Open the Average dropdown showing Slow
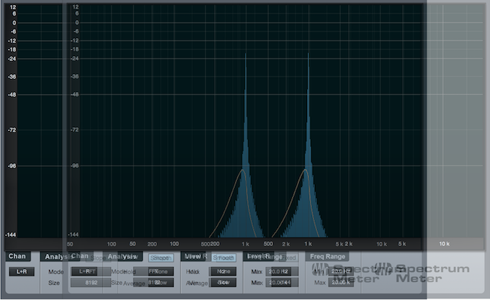The width and height of the screenshot is (490, 300). (x=223, y=283)
